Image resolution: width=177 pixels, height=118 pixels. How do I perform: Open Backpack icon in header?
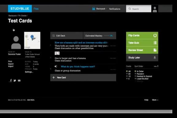tap(94, 9)
